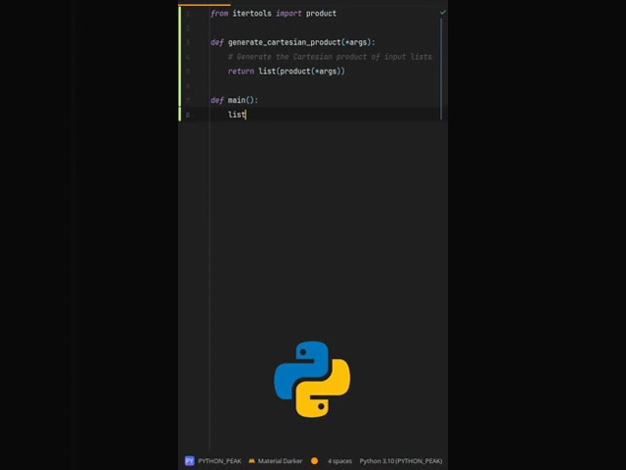
Task: Click the Material Darker theme icon
Action: pyautogui.click(x=251, y=461)
